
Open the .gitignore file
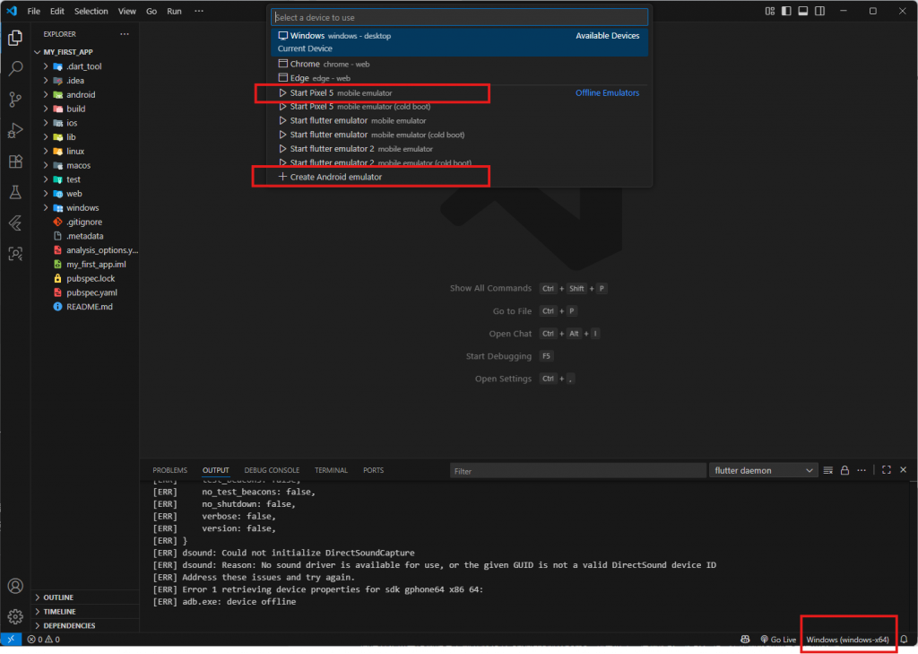pos(85,222)
